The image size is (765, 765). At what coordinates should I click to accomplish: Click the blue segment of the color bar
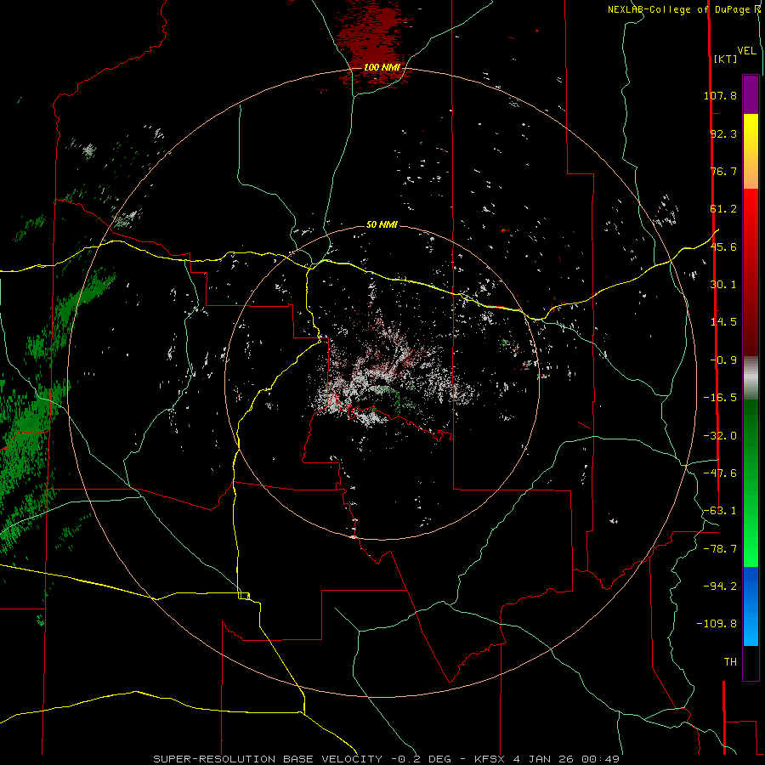(751, 605)
